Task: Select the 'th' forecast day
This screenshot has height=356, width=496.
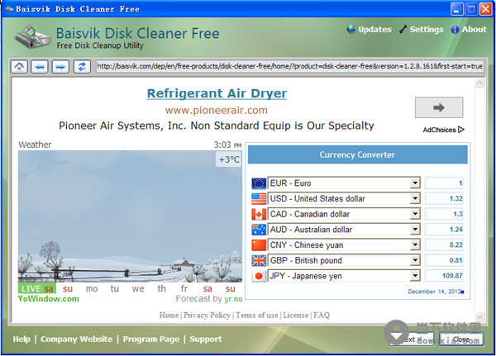Action: (161, 288)
